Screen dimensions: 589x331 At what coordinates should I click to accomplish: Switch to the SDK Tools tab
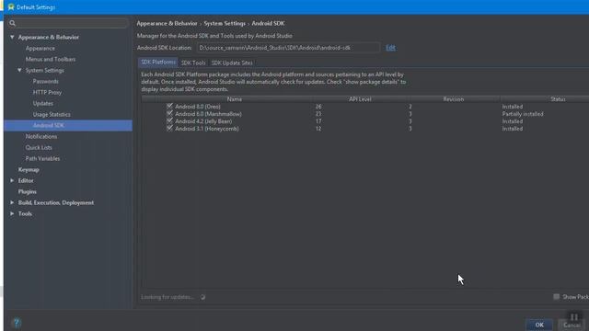point(193,63)
